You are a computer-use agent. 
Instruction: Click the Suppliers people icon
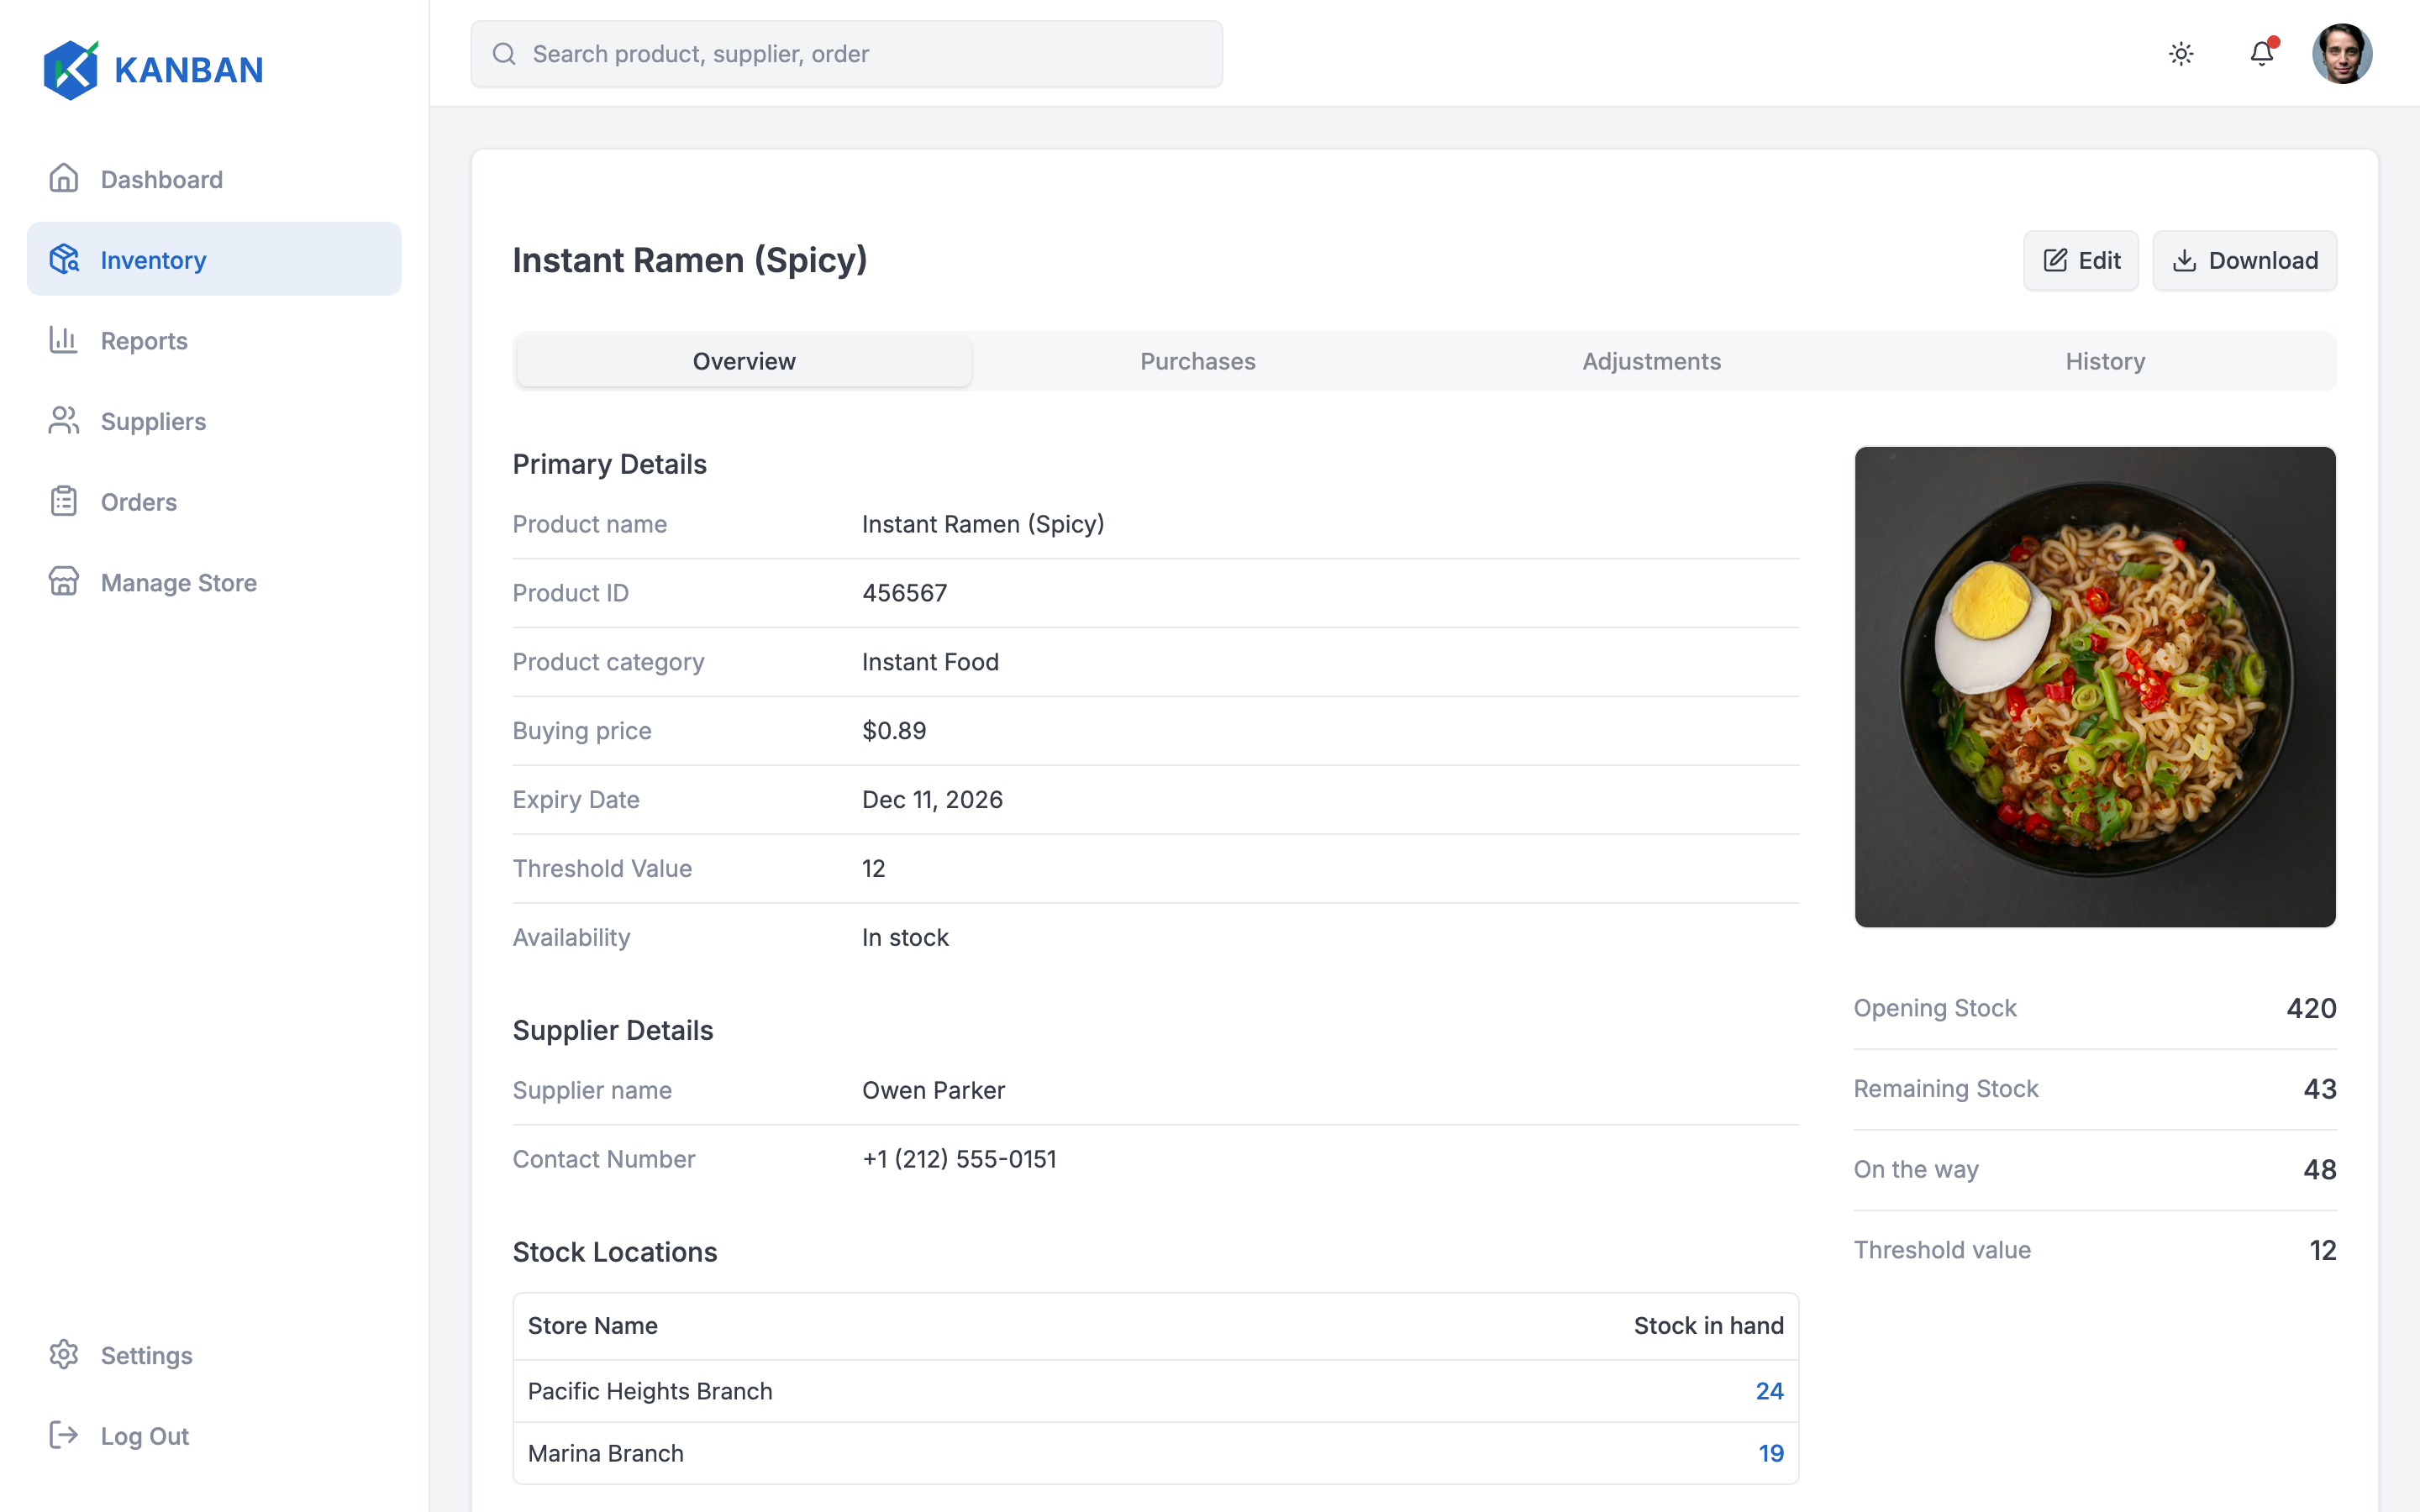click(64, 421)
